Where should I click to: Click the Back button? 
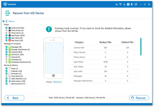click(x=14, y=98)
